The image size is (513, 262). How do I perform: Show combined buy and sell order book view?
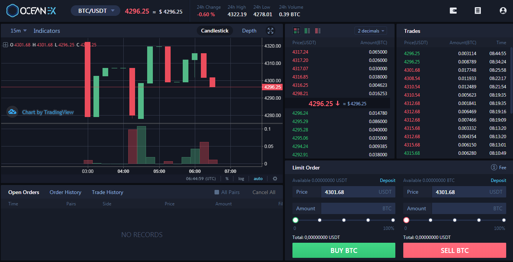(x=297, y=31)
